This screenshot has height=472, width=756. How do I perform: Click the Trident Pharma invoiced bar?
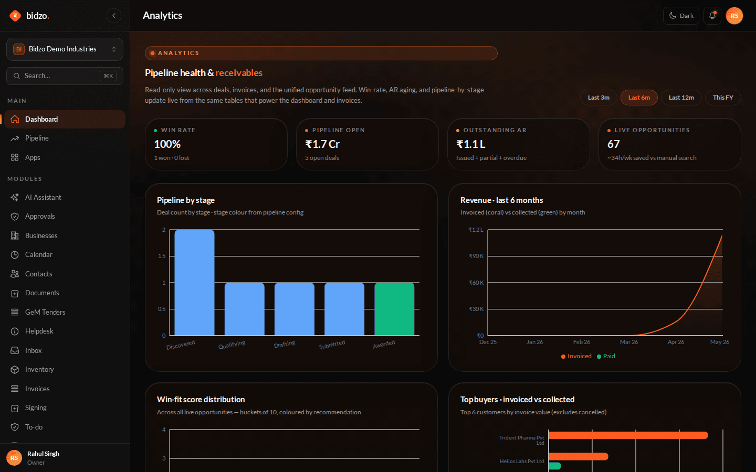(x=628, y=435)
